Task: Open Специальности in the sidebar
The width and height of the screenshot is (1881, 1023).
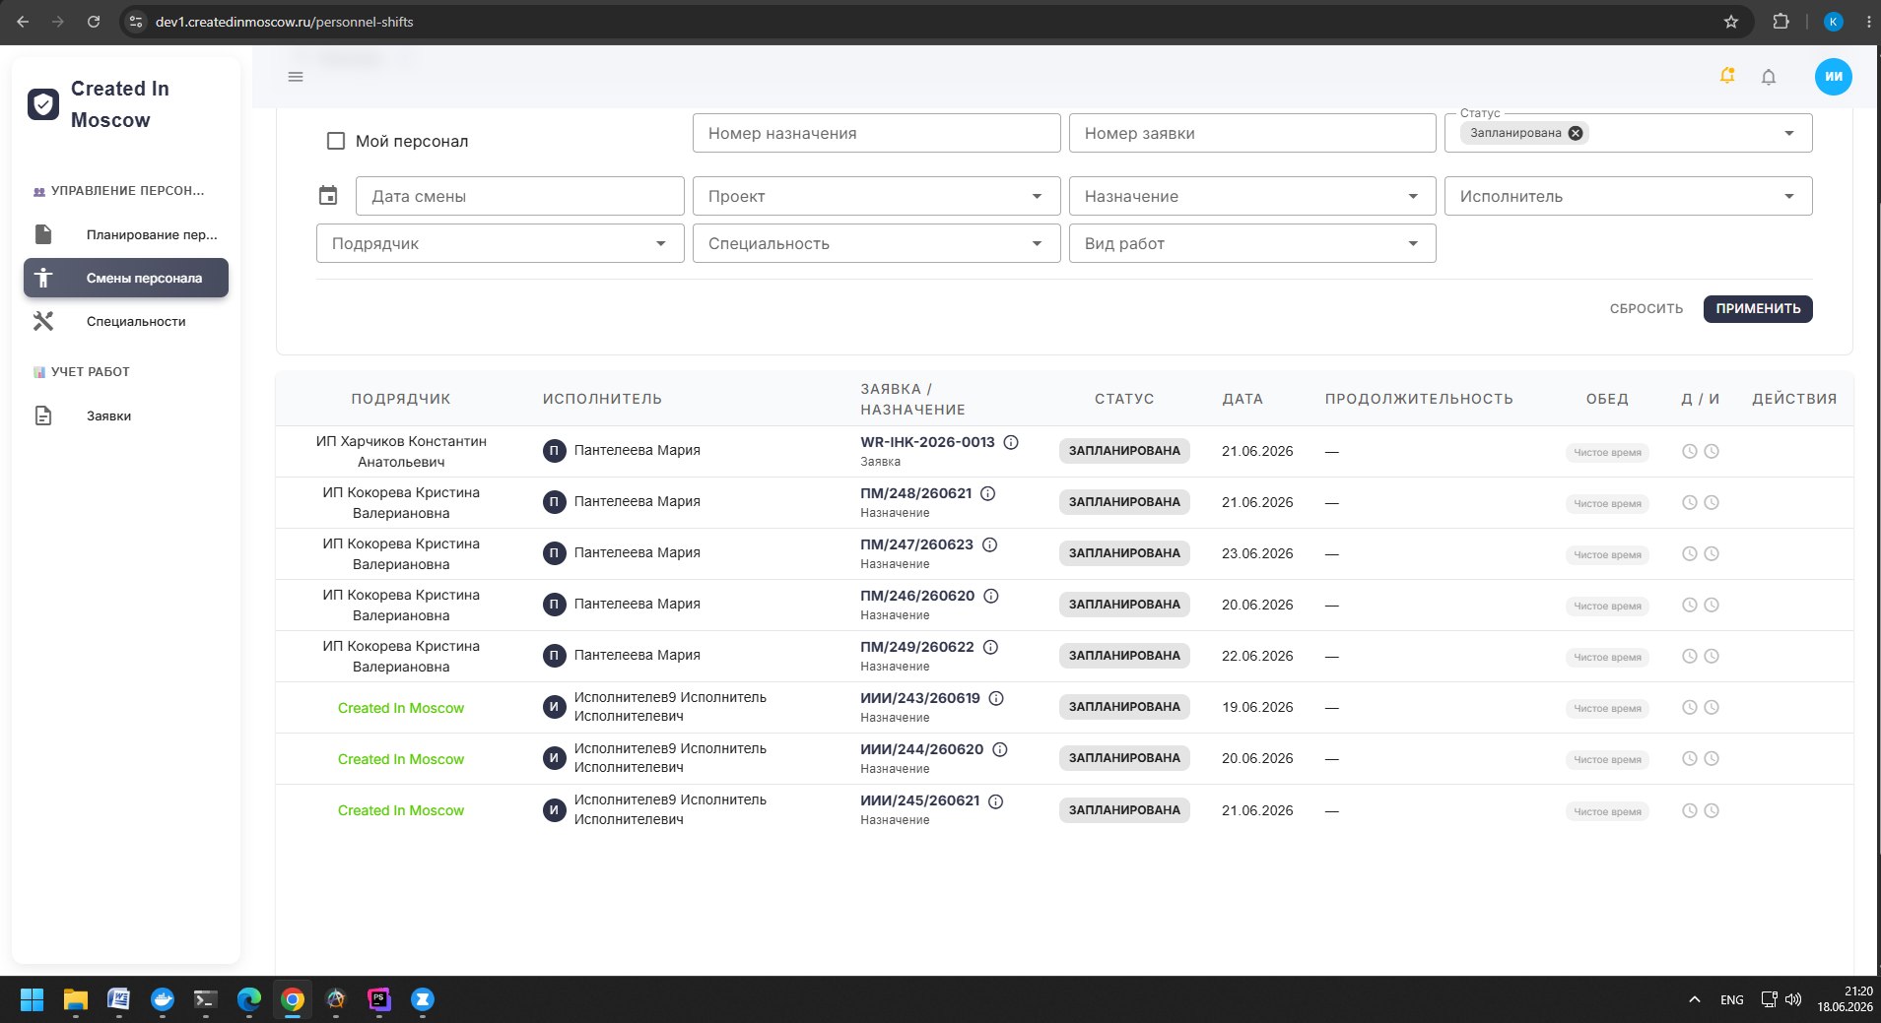Action: 126,321
